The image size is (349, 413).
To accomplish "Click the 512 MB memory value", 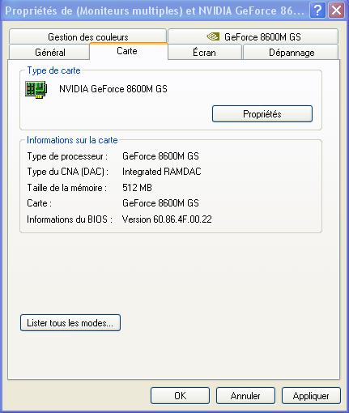I will point(137,188).
